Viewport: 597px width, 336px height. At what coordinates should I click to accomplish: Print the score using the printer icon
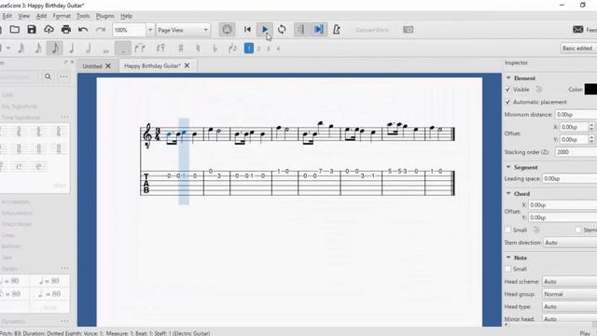(x=66, y=29)
